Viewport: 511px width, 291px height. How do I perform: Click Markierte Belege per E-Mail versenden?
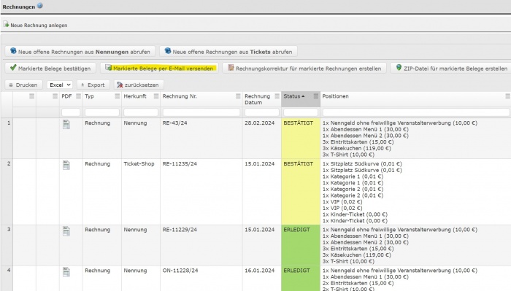tap(159, 68)
